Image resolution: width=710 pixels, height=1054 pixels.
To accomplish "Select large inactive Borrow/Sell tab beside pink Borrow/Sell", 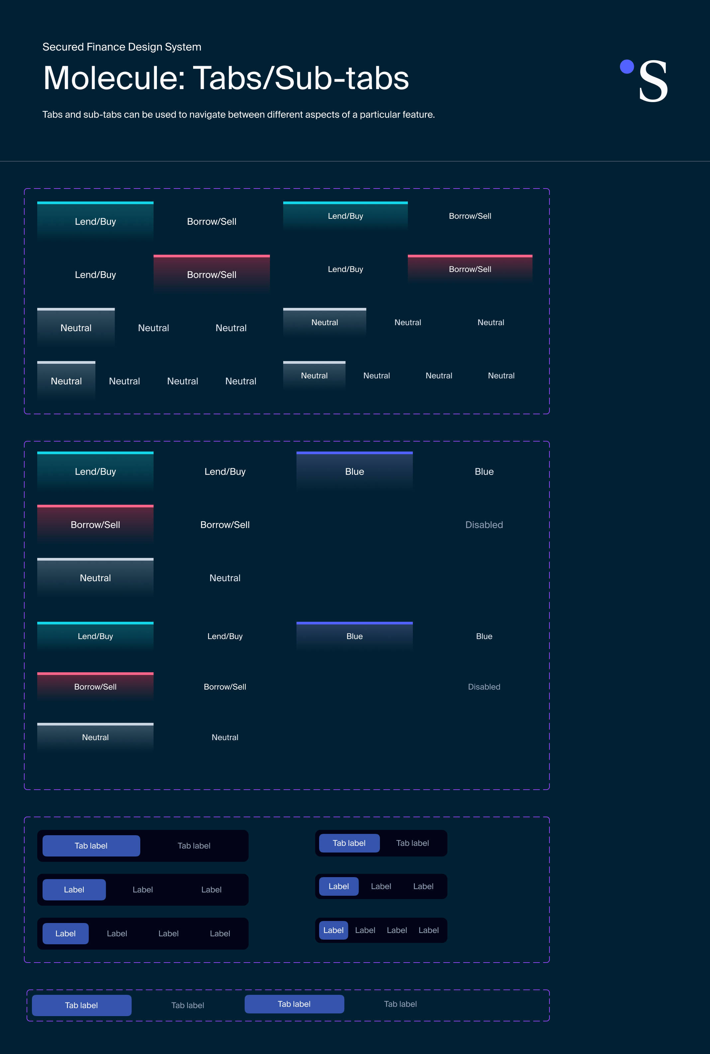I will (225, 525).
